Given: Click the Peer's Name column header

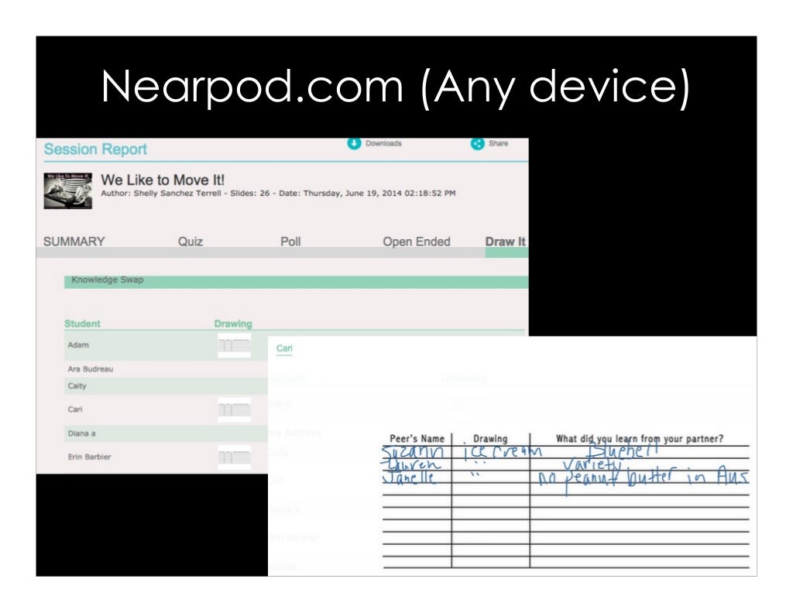Looking at the screenshot, I should pos(417,439).
